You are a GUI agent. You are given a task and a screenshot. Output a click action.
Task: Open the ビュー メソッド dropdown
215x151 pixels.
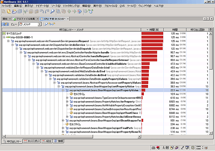click(x=39, y=24)
